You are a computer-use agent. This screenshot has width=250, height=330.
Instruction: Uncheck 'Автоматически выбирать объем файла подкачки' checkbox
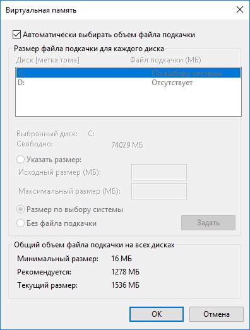(16, 35)
